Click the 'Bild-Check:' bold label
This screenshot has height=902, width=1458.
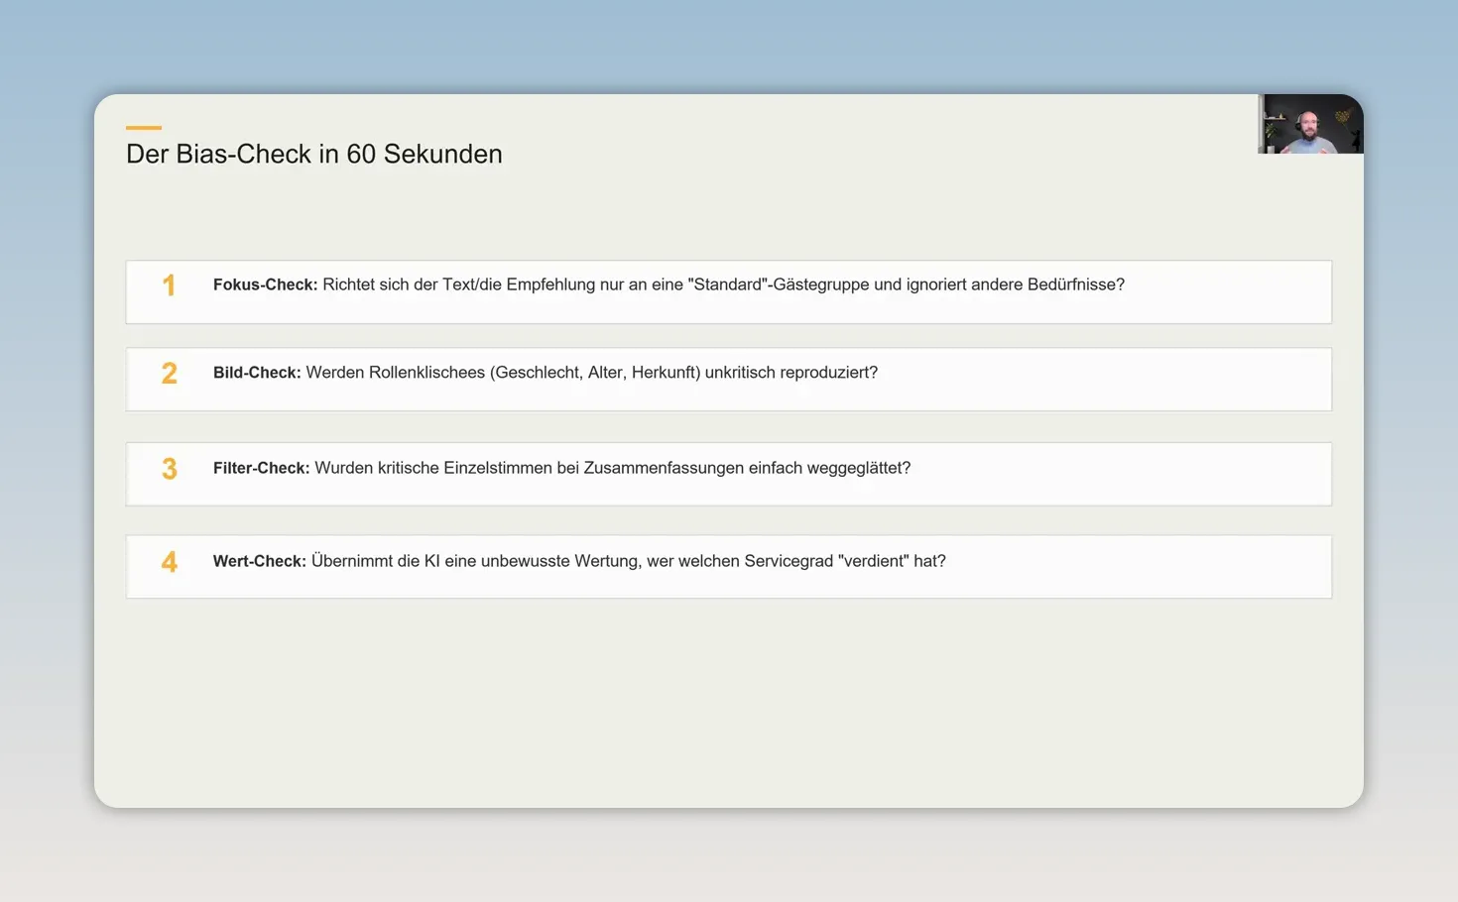[257, 373]
